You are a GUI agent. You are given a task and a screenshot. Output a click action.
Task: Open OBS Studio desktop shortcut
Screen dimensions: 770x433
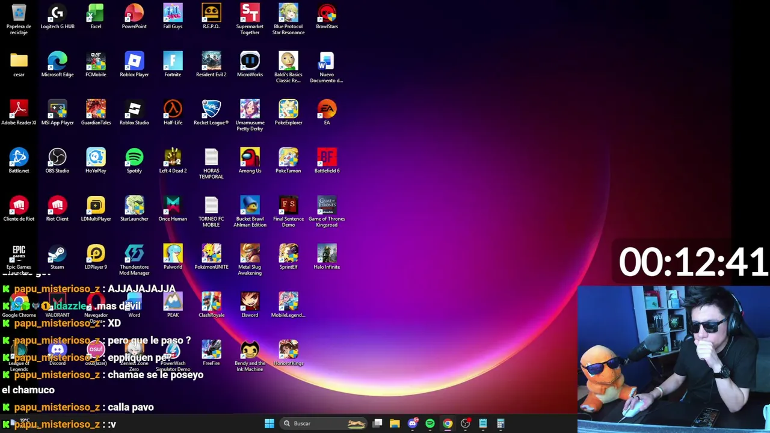57,161
